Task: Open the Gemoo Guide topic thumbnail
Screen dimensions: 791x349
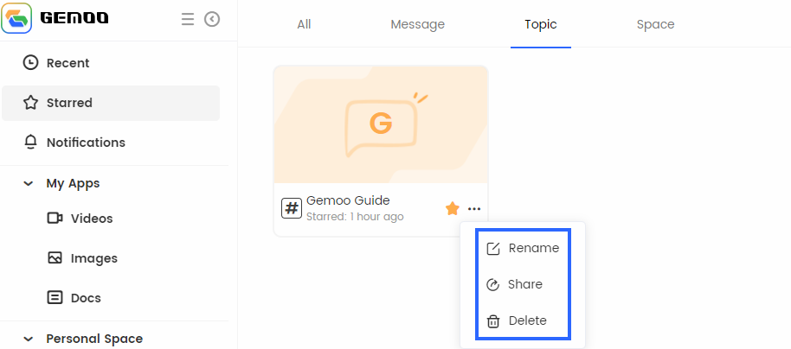Action: click(x=381, y=125)
